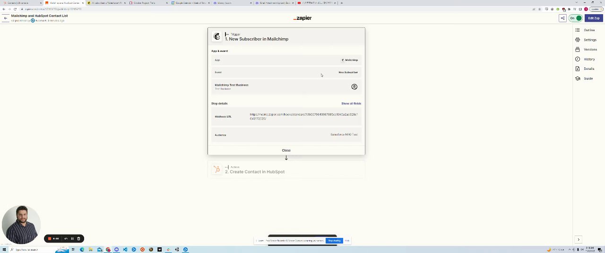Expand the right sidebar collapse arrow

[578, 240]
